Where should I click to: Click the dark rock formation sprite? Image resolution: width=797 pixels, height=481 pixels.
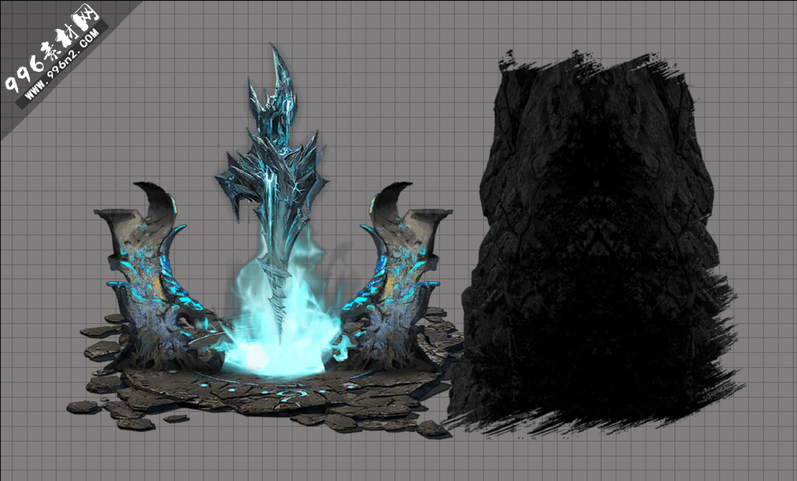(x=592, y=244)
